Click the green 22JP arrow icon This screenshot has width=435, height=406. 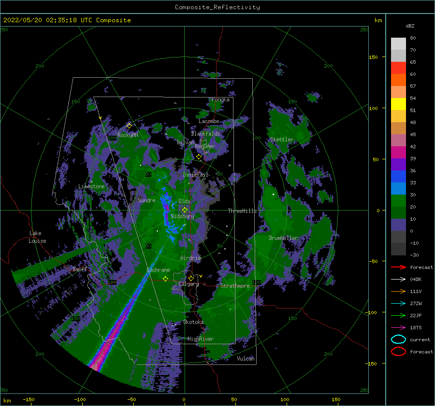(x=398, y=315)
